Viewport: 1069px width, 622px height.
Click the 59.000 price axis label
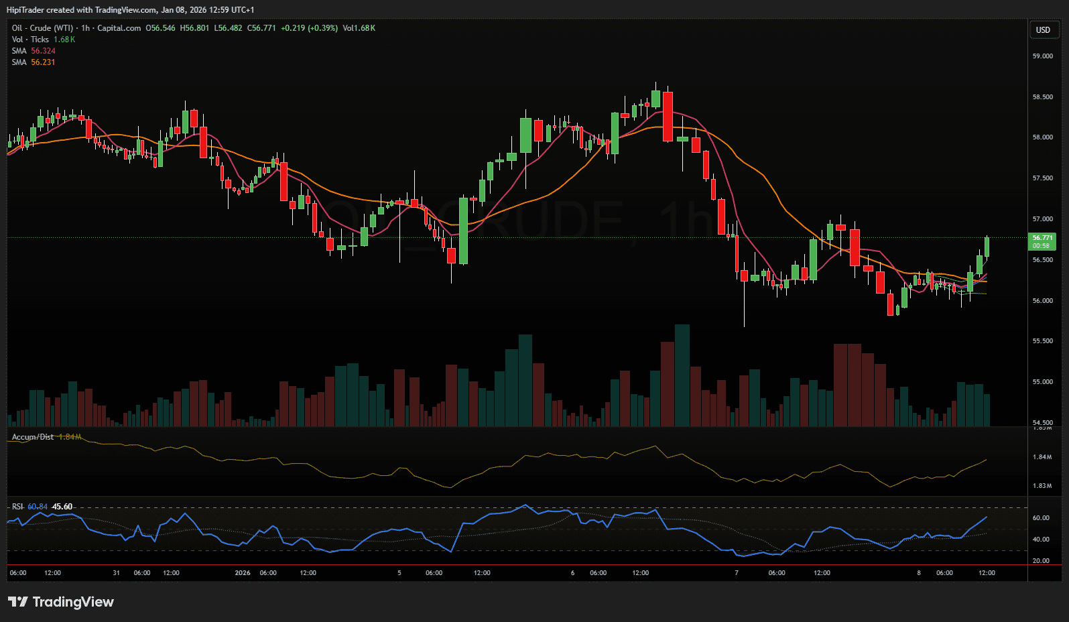click(x=1042, y=56)
